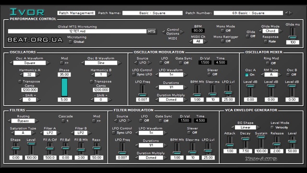Image resolution: width=307 pixels, height=173 pixels.
Task: Open filter Routing Bypass selector
Action: (x=23, y=121)
